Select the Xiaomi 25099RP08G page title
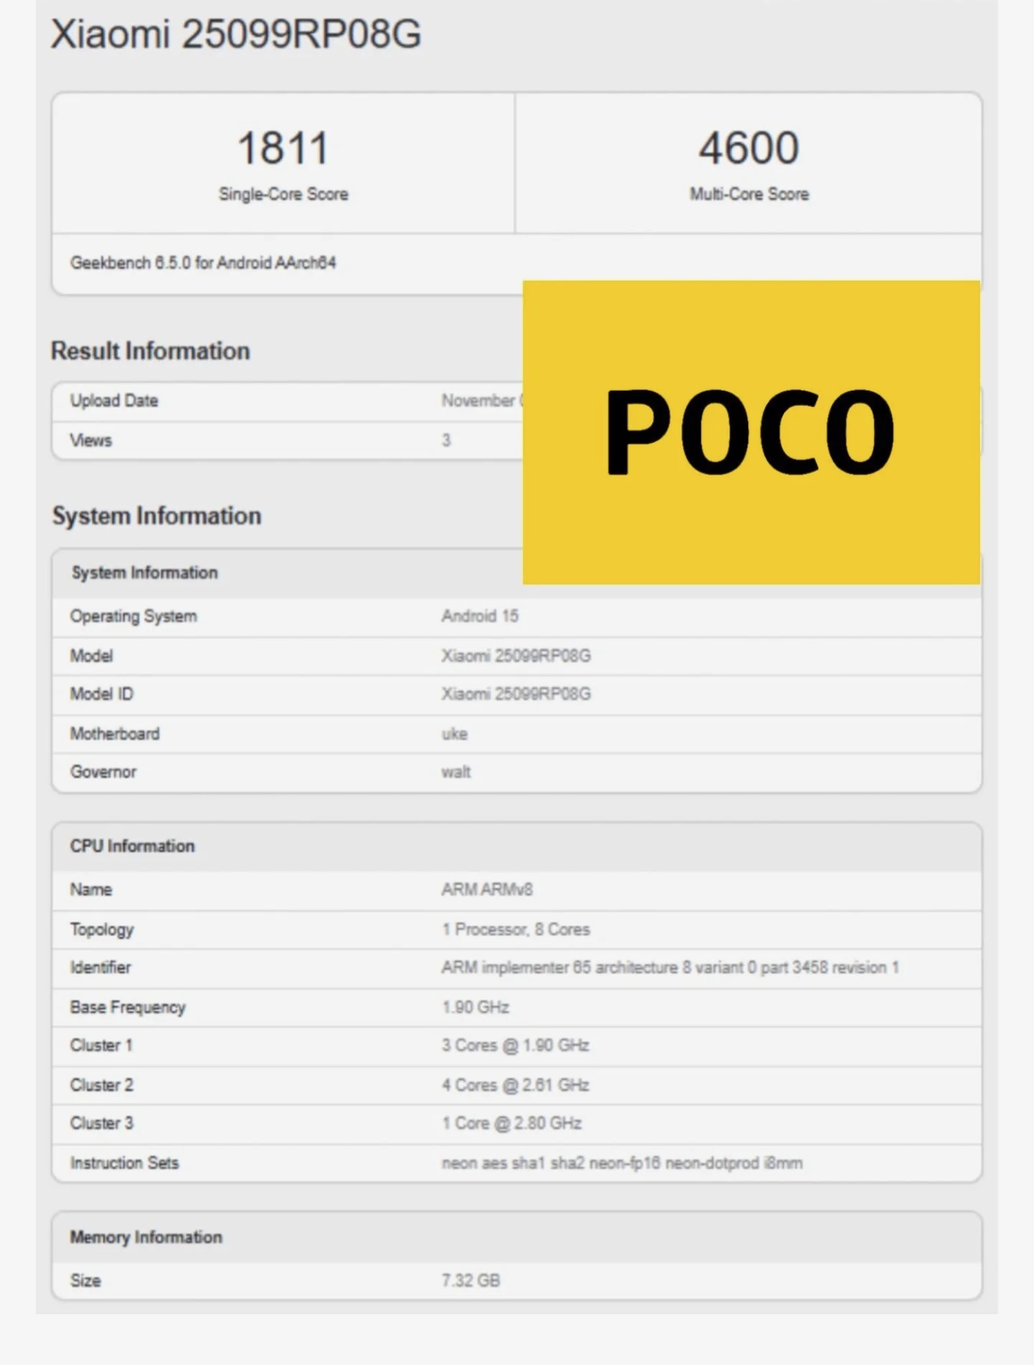This screenshot has height=1365, width=1034. pos(236,34)
